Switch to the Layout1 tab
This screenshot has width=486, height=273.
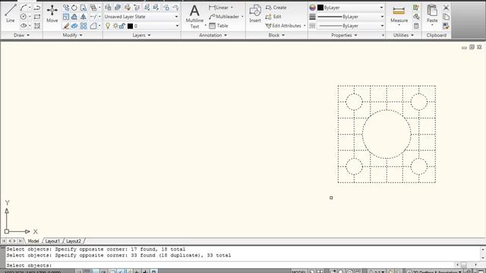coord(52,241)
